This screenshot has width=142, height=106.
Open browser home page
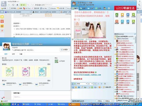(x=17, y=5)
